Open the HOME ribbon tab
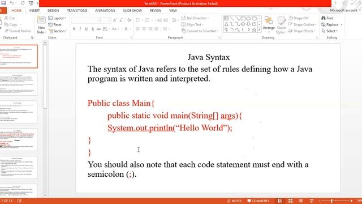This screenshot has height=204, width=362. [x=16, y=11]
